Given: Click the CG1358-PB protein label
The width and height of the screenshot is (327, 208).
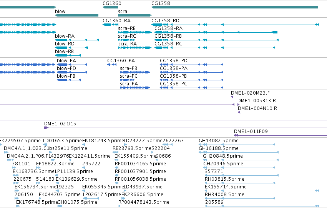Looking at the screenshot, I should click(173, 76).
